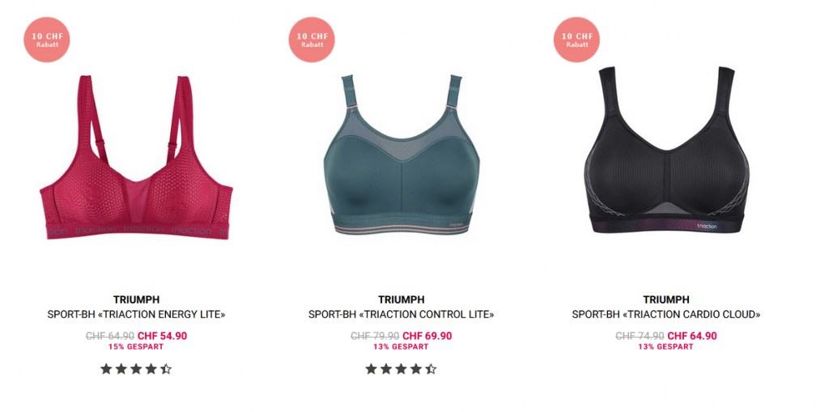Click the 10 CHF Rabatt badge above black bra

click(x=576, y=40)
